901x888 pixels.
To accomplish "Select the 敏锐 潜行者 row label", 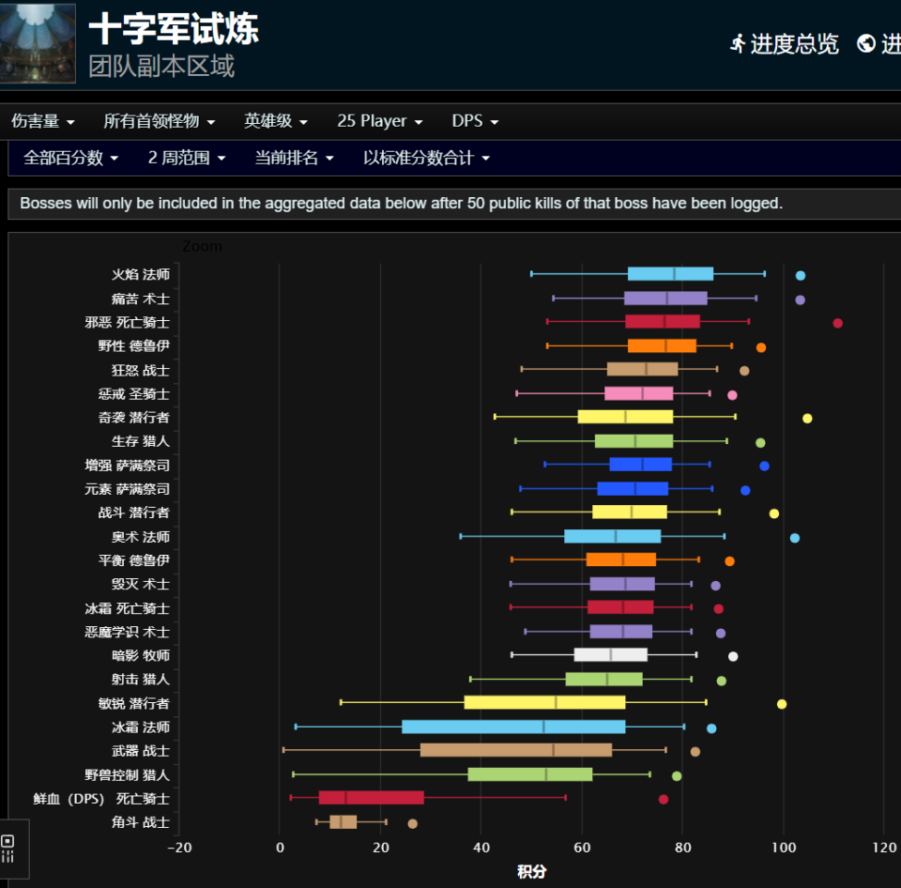I will (x=134, y=703).
